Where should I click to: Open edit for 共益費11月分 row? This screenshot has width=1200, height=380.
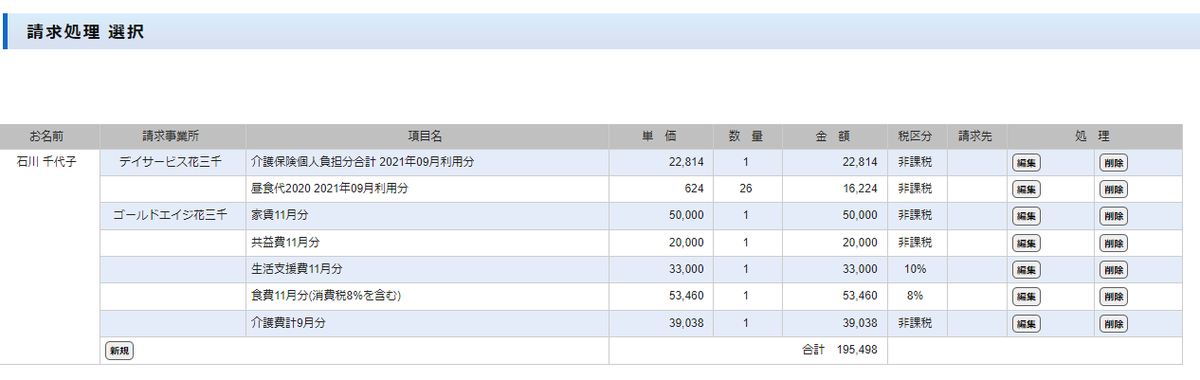[x=1026, y=244]
